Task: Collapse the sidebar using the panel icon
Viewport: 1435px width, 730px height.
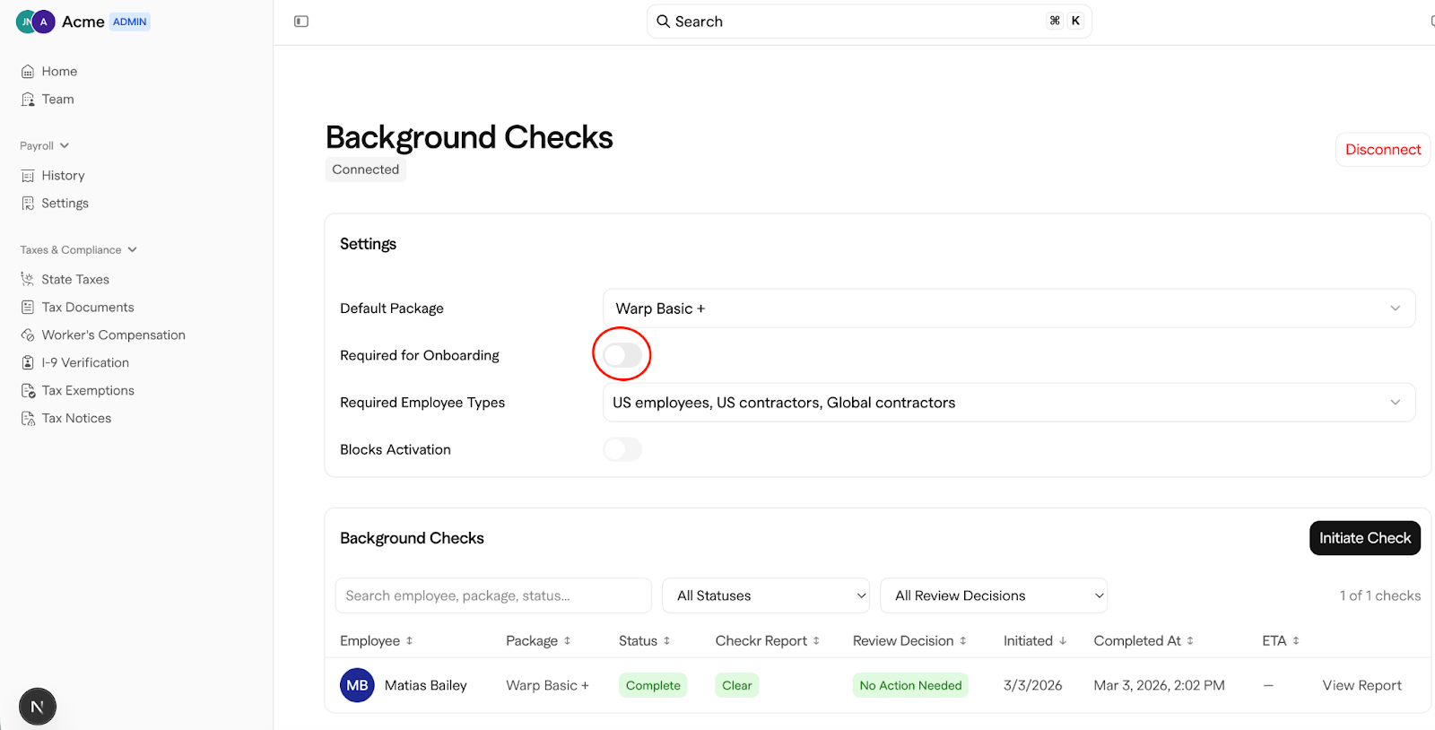Action: coord(301,22)
